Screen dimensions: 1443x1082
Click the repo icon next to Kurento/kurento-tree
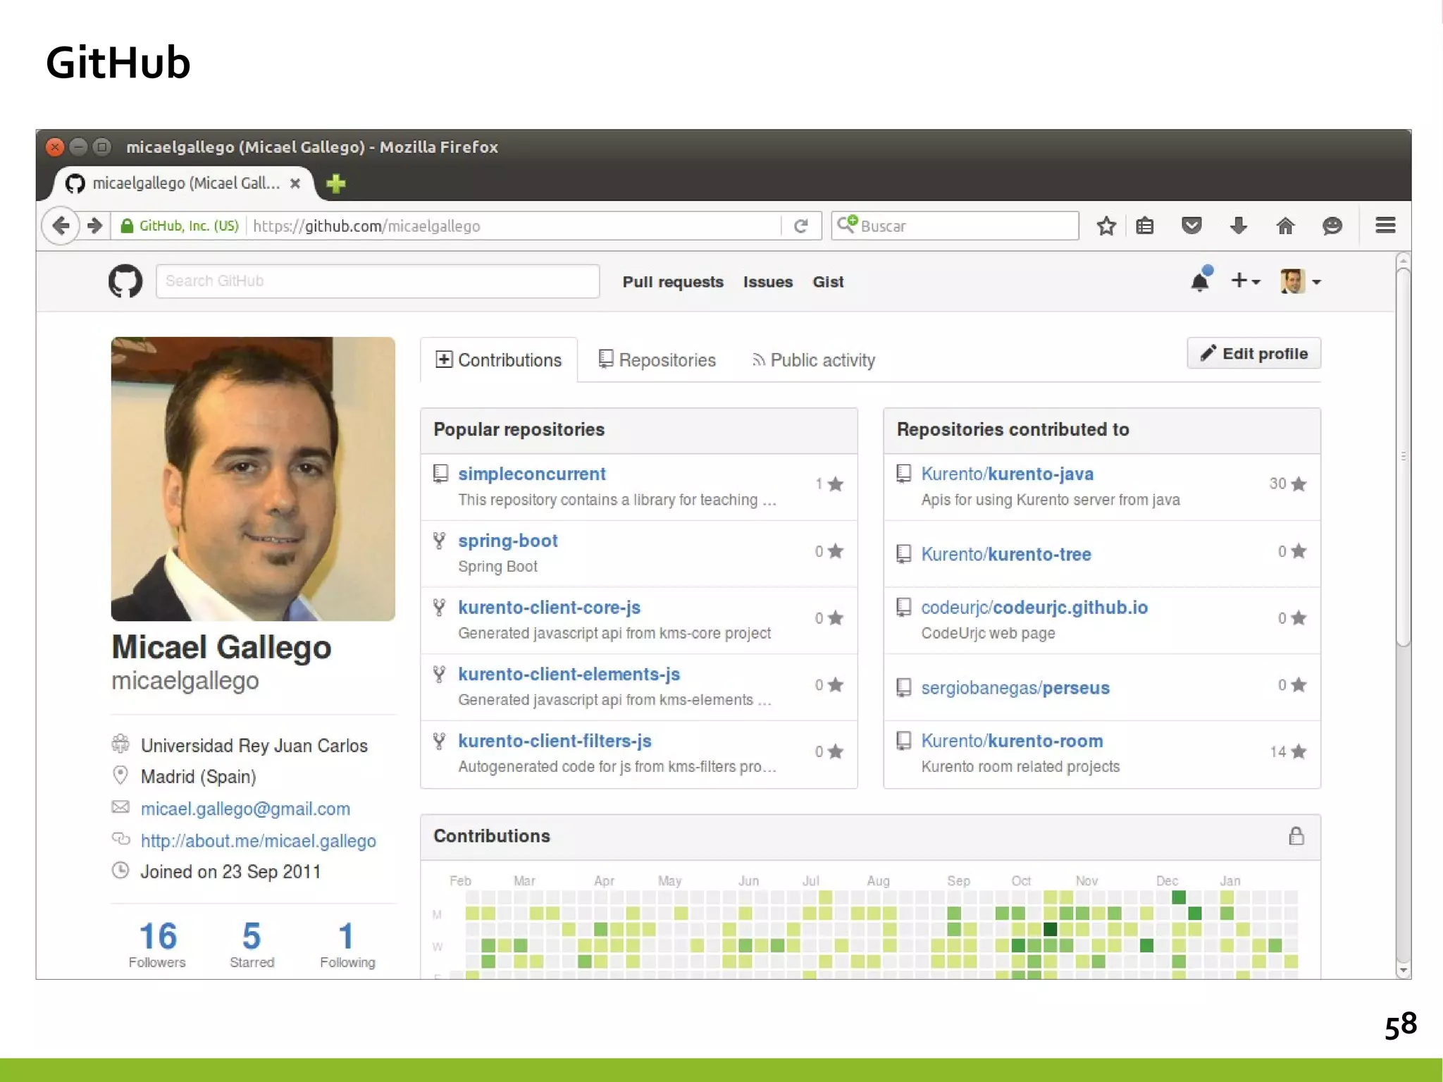[904, 554]
